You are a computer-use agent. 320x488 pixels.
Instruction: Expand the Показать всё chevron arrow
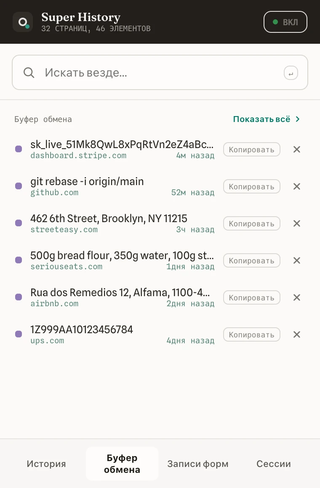pos(298,119)
